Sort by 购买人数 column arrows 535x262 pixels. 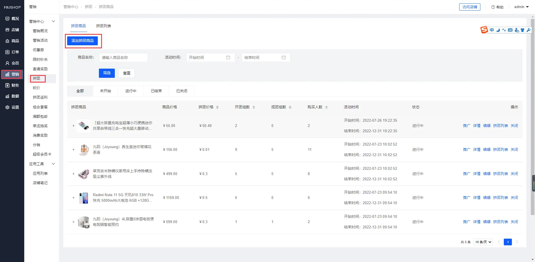[326, 107]
